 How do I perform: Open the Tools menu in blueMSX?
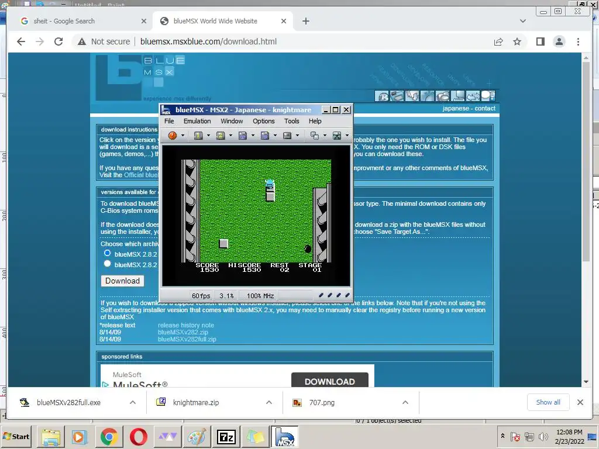(x=291, y=121)
